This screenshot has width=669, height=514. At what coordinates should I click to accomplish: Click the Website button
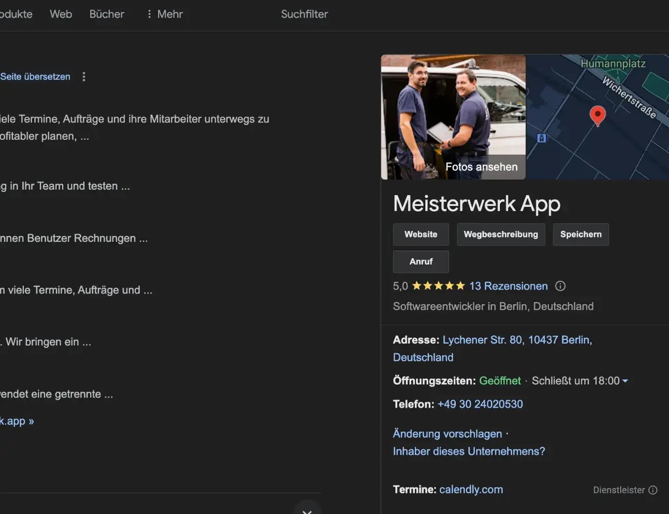point(421,234)
